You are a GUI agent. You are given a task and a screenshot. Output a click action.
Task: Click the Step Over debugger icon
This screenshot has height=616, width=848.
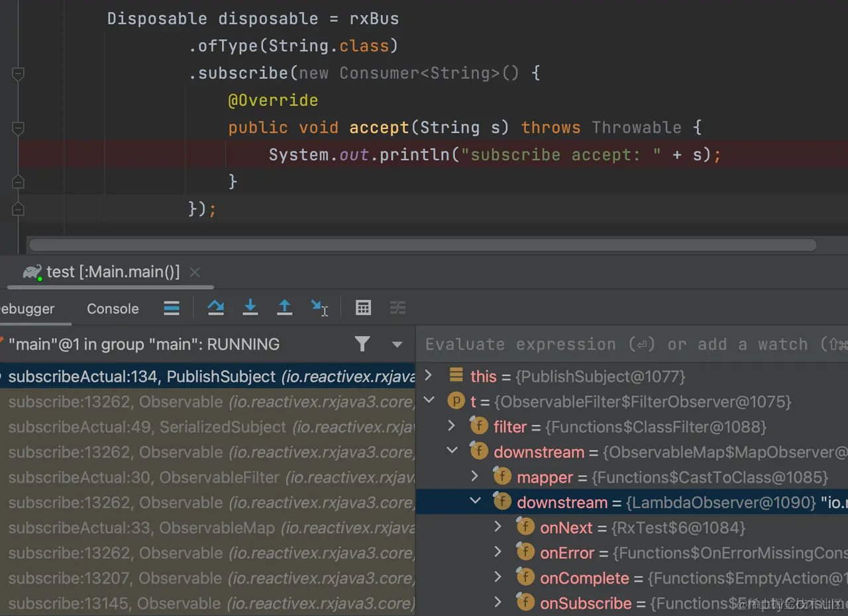point(215,308)
